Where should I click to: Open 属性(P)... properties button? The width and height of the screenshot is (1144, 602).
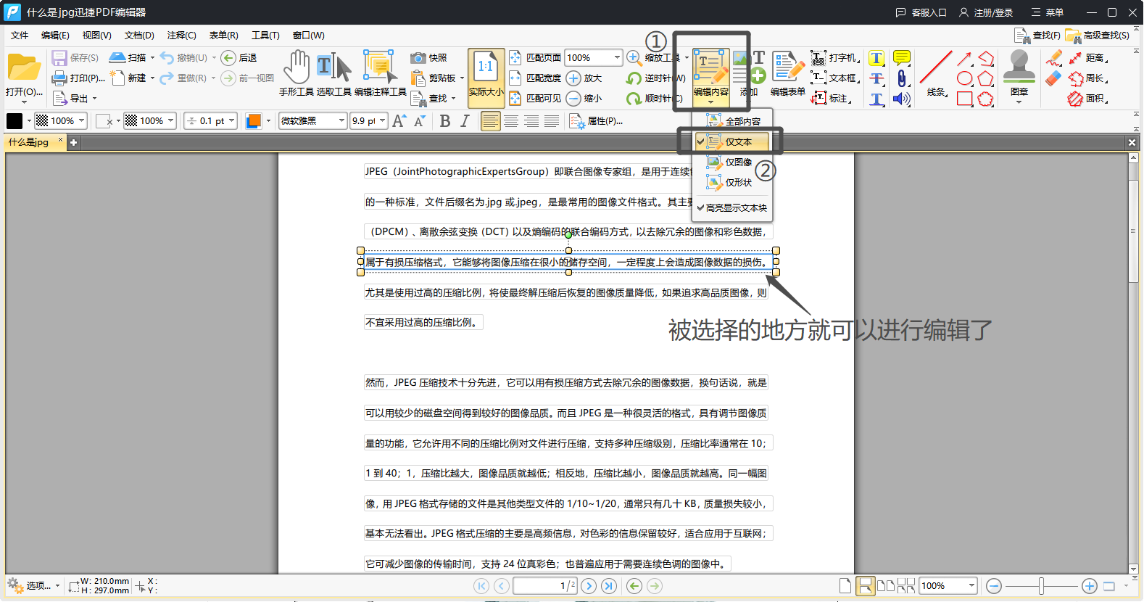tap(597, 121)
